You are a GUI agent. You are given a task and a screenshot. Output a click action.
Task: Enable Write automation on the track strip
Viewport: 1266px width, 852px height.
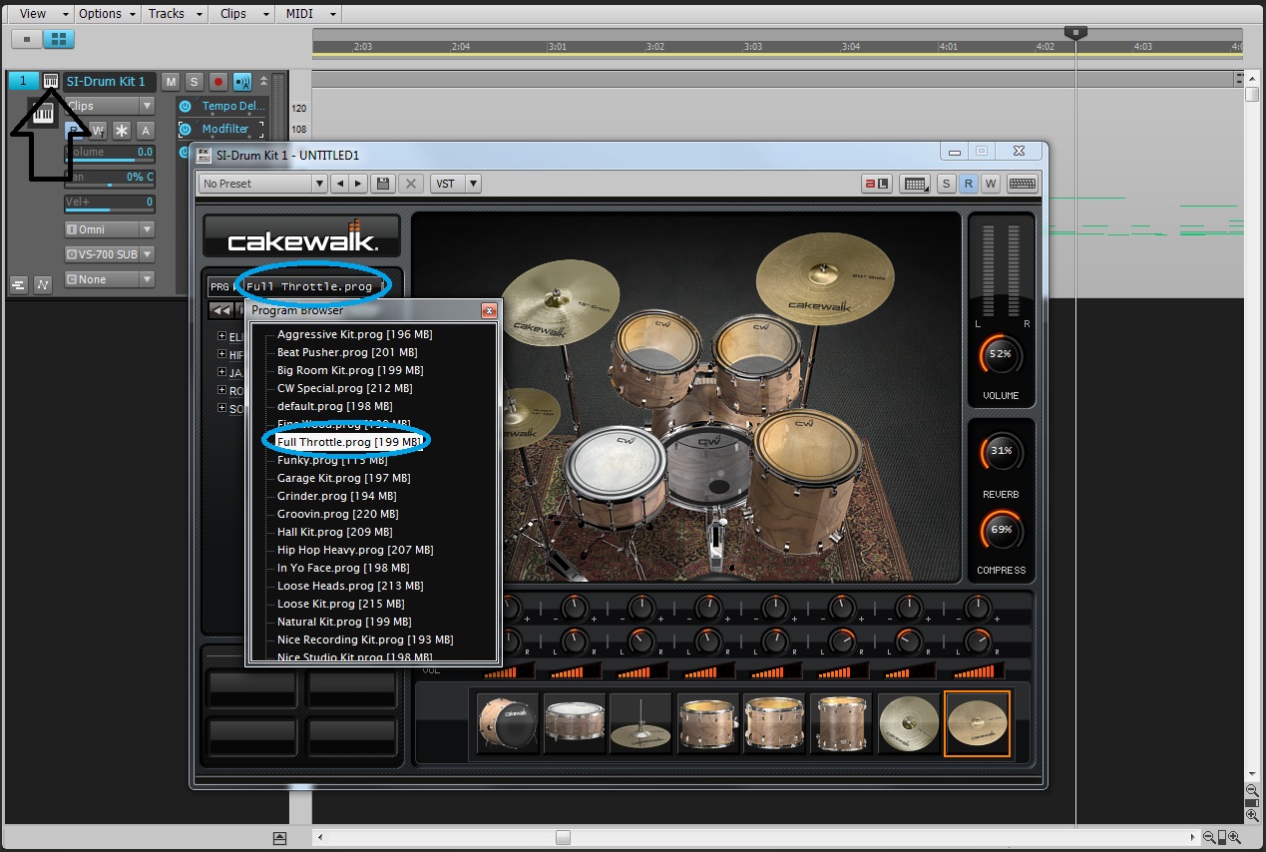[98, 131]
